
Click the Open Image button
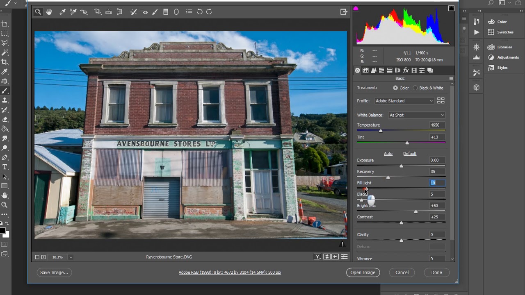[x=363, y=272]
